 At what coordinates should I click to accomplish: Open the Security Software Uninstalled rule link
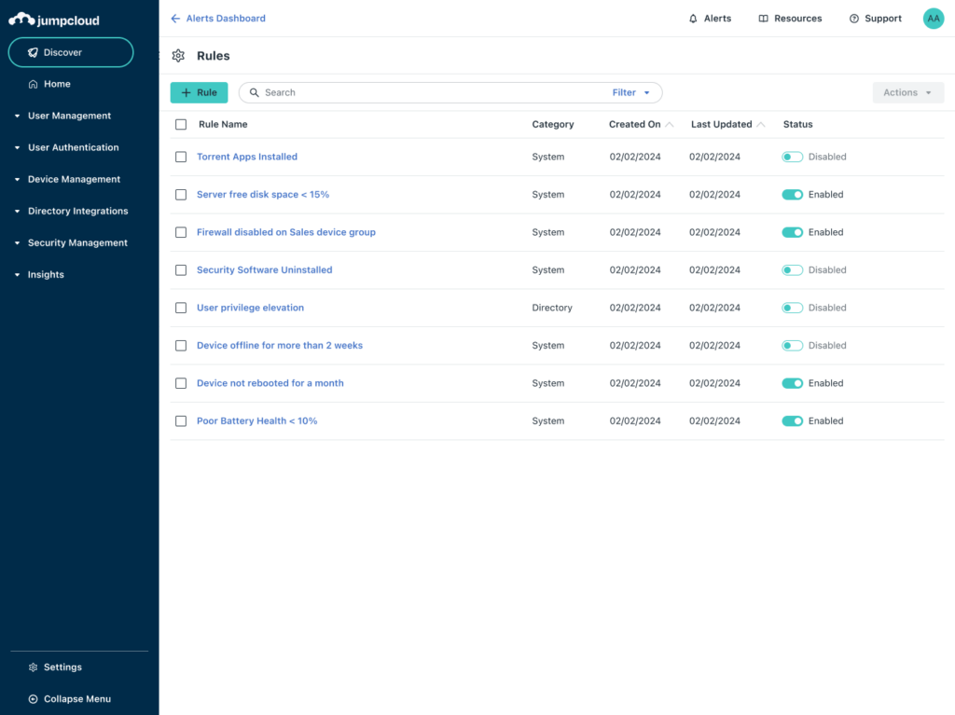264,270
